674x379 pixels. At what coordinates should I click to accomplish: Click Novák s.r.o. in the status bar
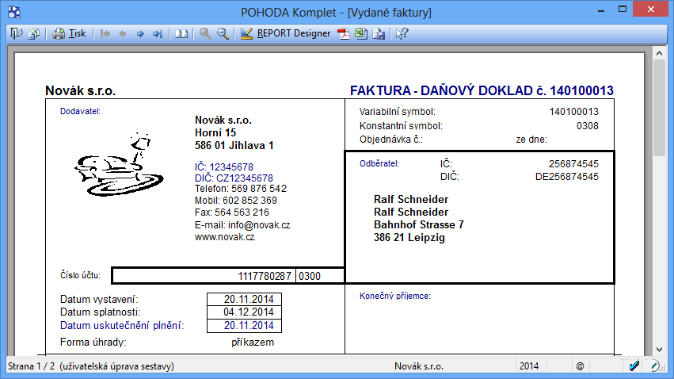point(419,366)
